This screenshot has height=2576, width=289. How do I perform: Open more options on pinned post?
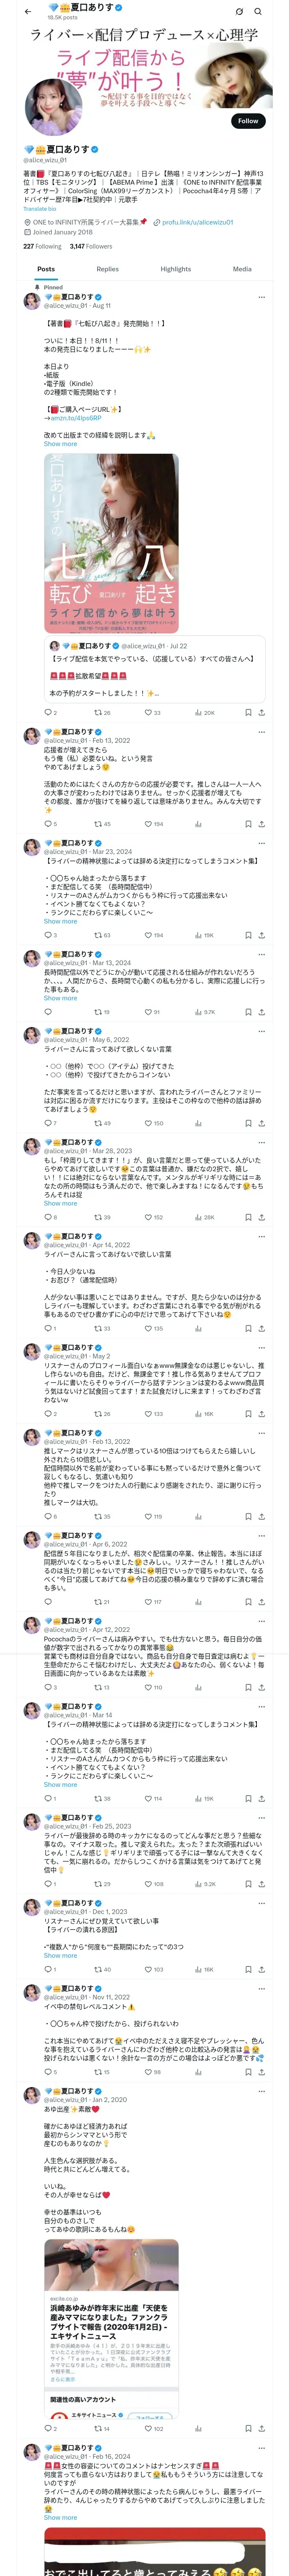[262, 297]
